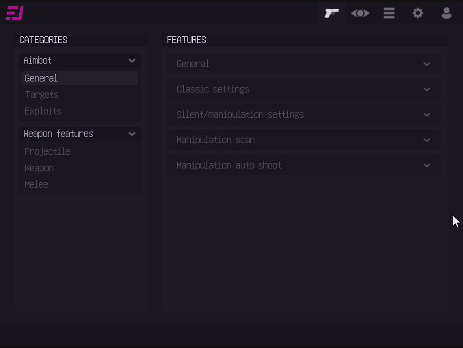Select Projectile under Weapon features
The height and width of the screenshot is (348, 463).
coord(47,151)
